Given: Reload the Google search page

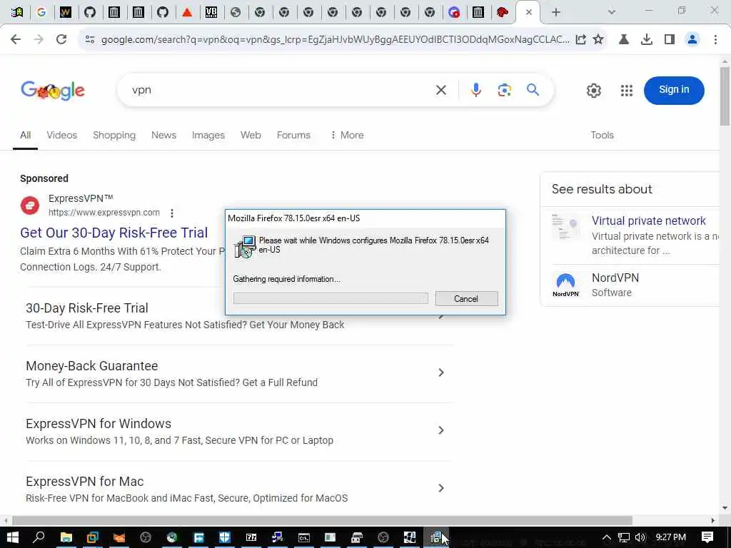Looking at the screenshot, I should tap(61, 40).
